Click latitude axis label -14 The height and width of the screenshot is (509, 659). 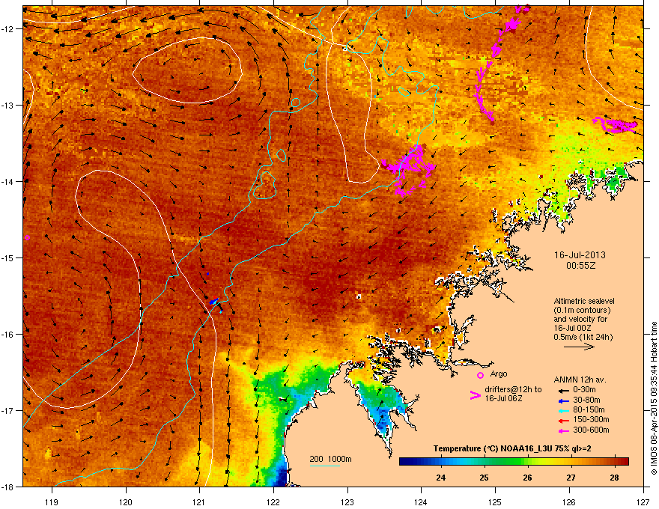click(9, 181)
